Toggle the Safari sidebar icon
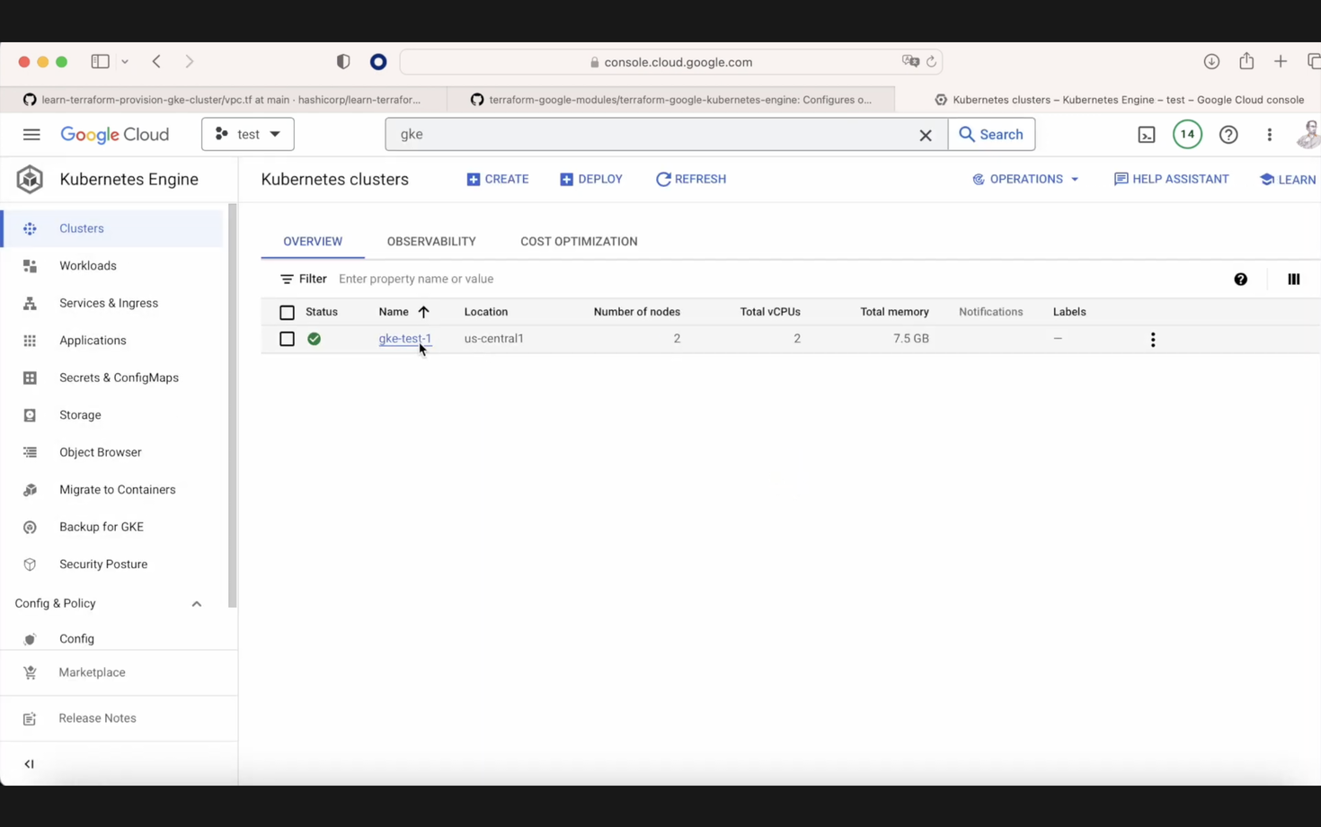1321x827 pixels. pos(100,61)
